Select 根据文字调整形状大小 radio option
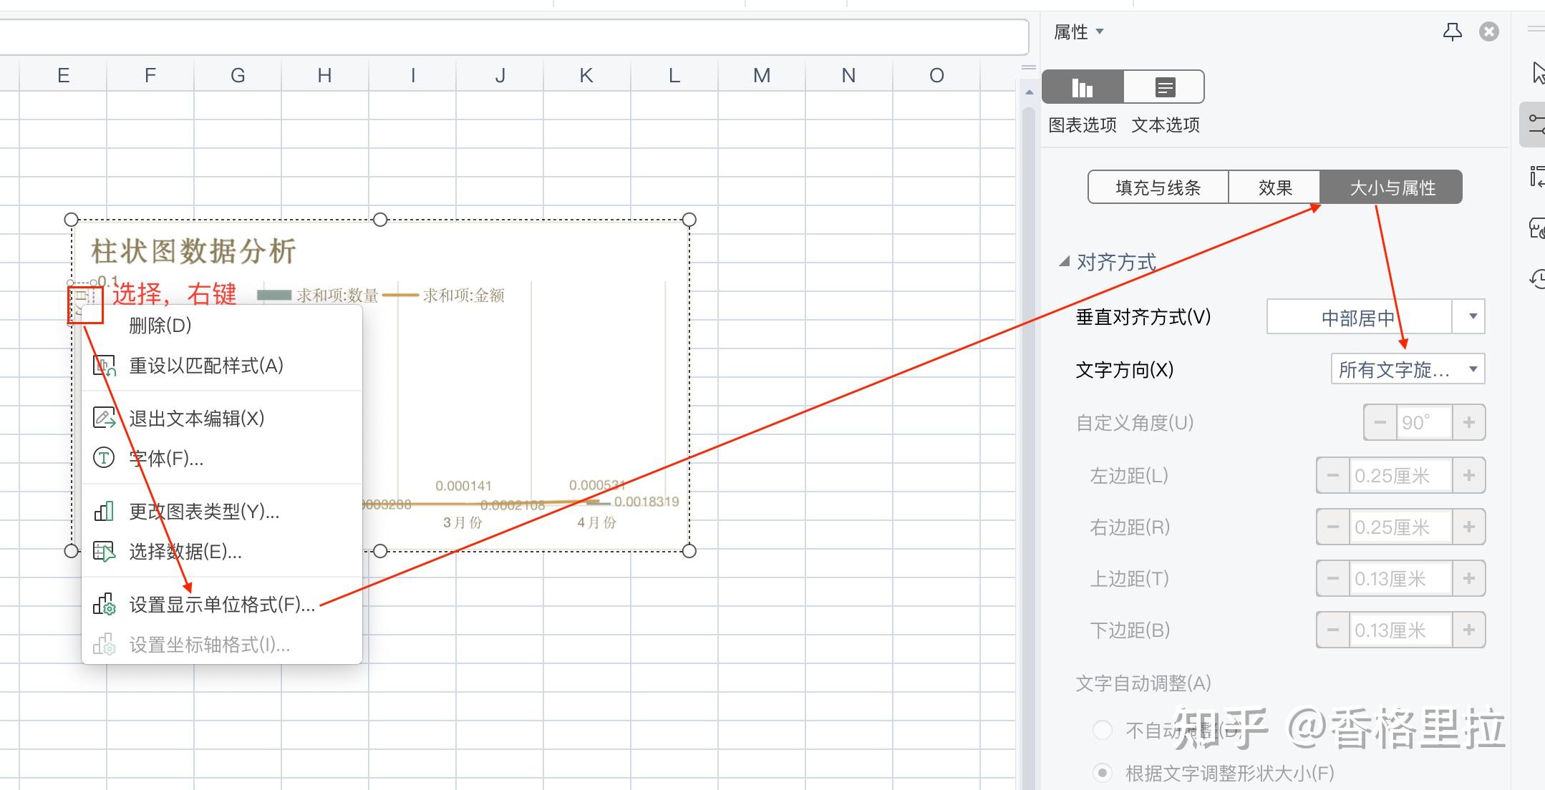The width and height of the screenshot is (1545, 790). 1103,773
